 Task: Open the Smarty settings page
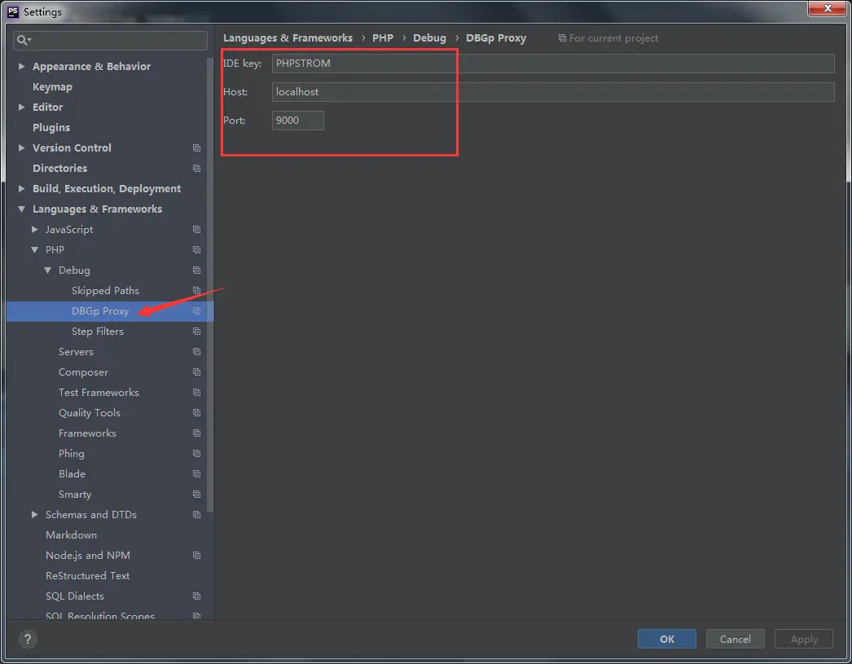74,495
